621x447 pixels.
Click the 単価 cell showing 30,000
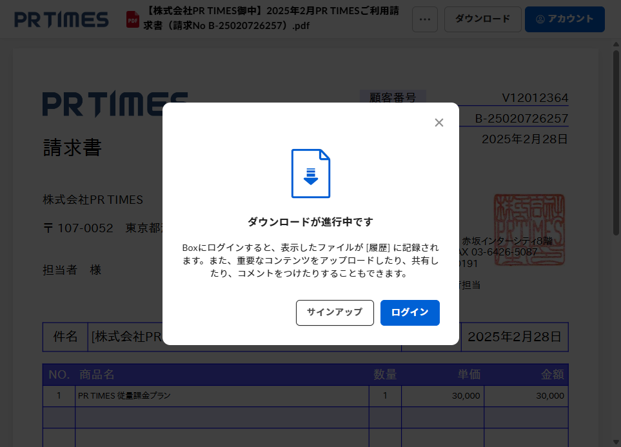click(442, 395)
